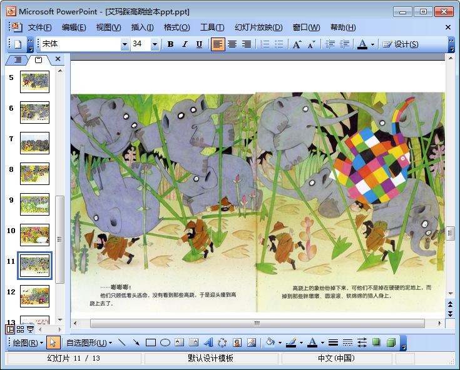Increase font size with the large A icon
This screenshot has height=370, width=460.
297,44
